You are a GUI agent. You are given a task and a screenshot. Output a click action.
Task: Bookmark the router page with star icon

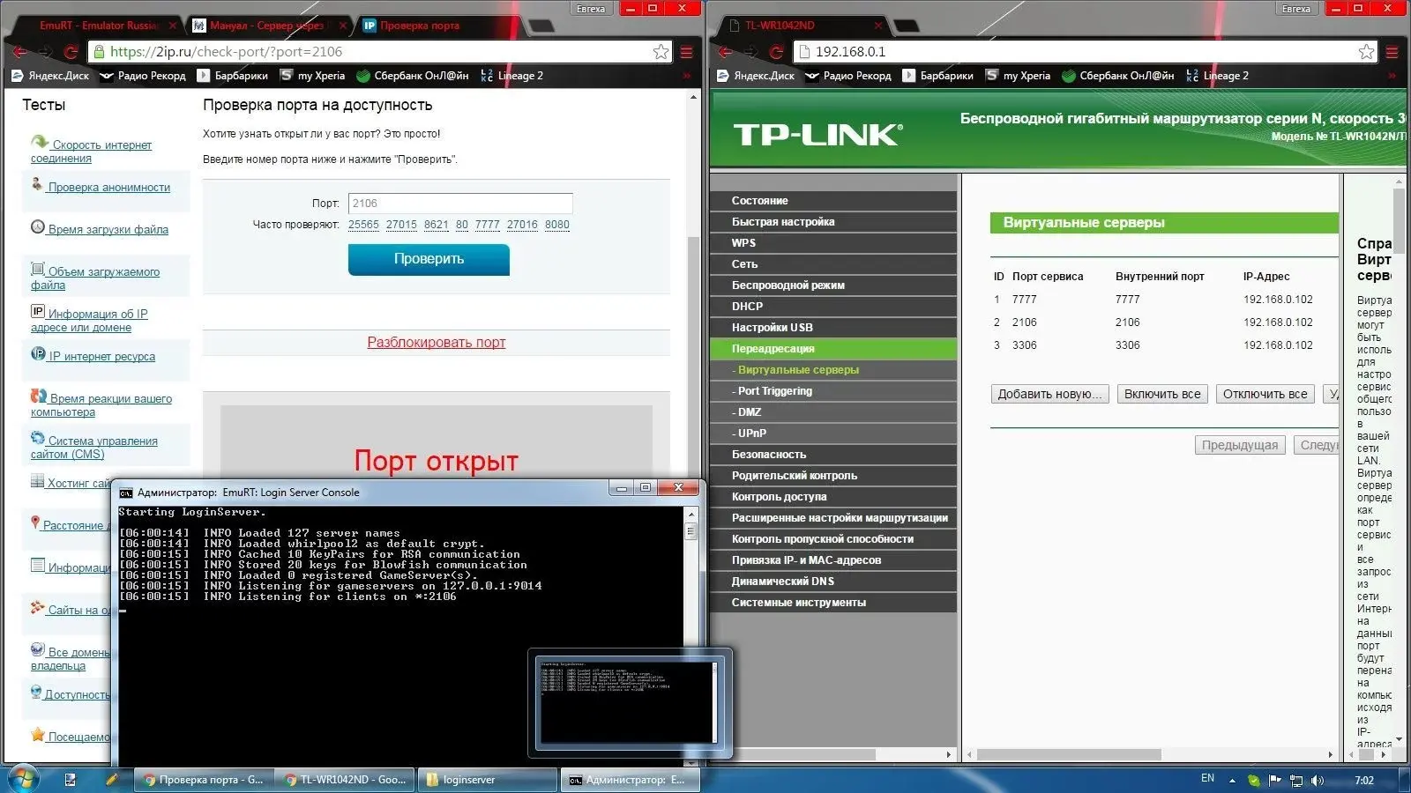pos(1366,52)
